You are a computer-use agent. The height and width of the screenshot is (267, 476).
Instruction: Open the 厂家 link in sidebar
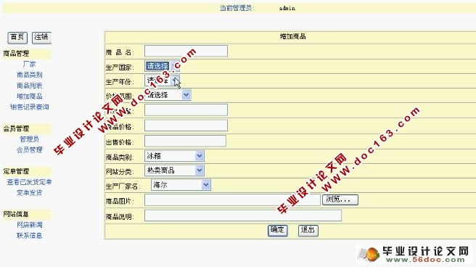(x=29, y=64)
